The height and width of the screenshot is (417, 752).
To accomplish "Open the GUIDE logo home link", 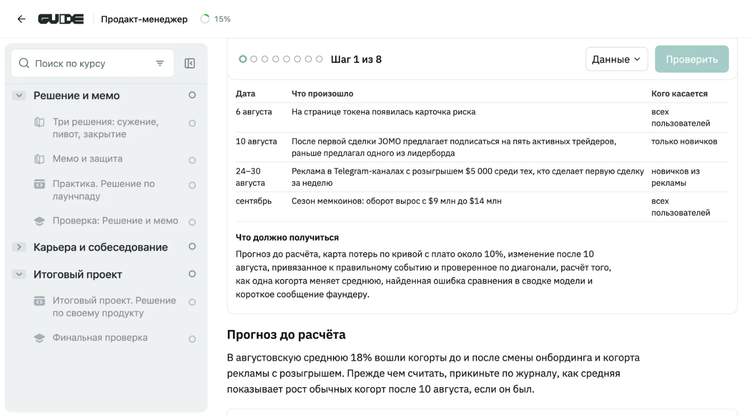I will (x=61, y=19).
